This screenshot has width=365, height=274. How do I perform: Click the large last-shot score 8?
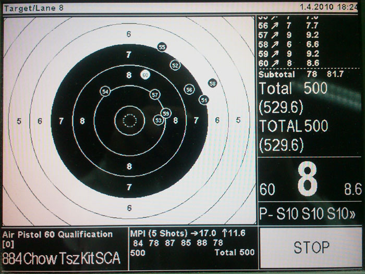click(307, 179)
